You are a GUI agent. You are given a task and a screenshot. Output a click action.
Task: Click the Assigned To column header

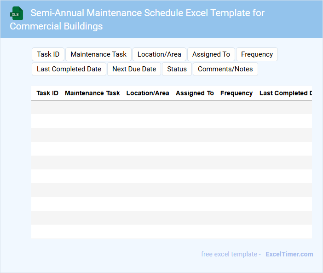195,93
